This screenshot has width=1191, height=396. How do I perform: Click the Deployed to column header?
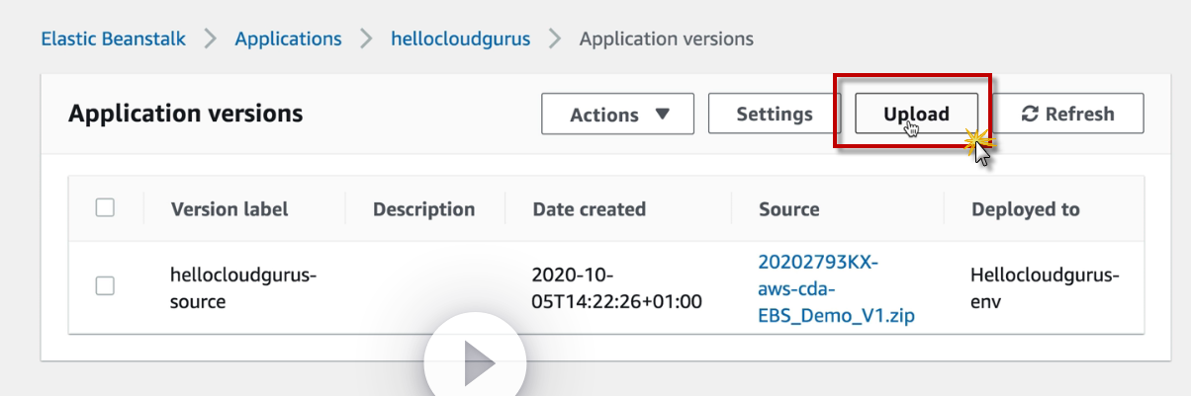click(x=1025, y=209)
